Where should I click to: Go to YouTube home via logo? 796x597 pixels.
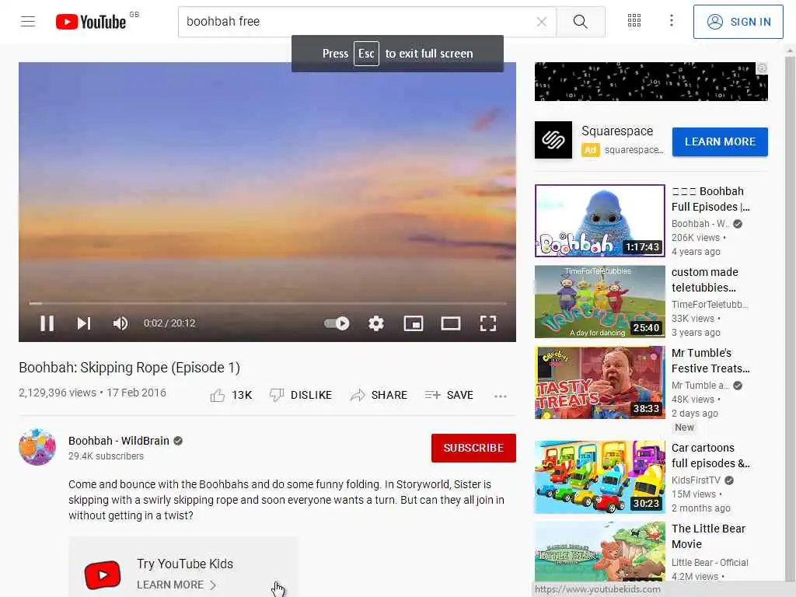(91, 22)
